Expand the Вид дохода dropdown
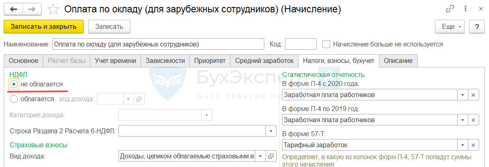This screenshot has height=167, width=489. pos(261,156)
